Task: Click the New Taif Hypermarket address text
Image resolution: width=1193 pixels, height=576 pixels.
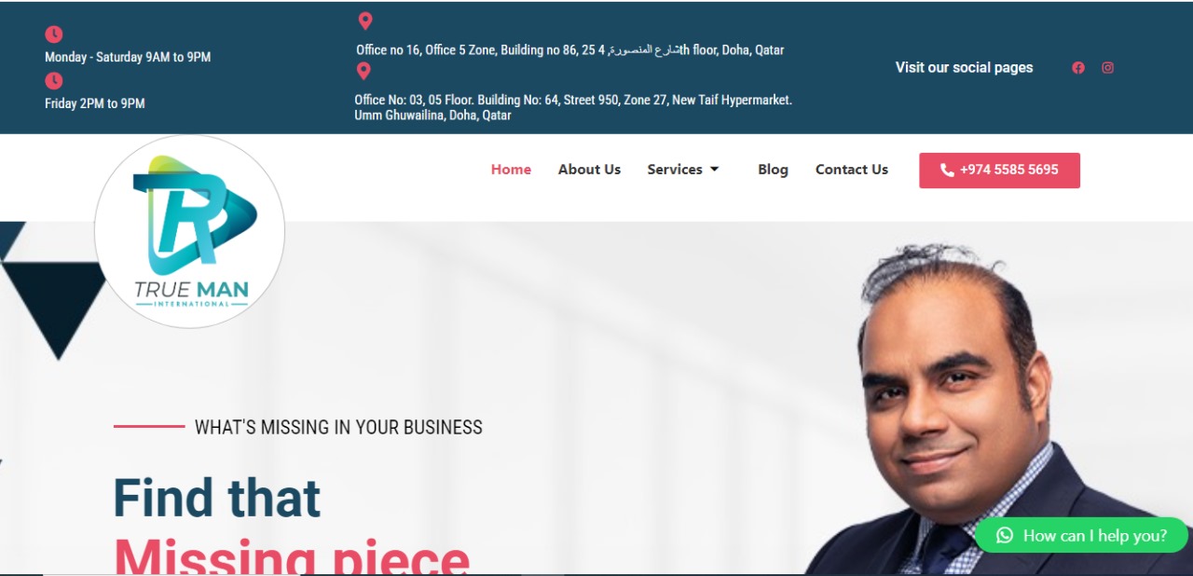Action: click(x=573, y=107)
